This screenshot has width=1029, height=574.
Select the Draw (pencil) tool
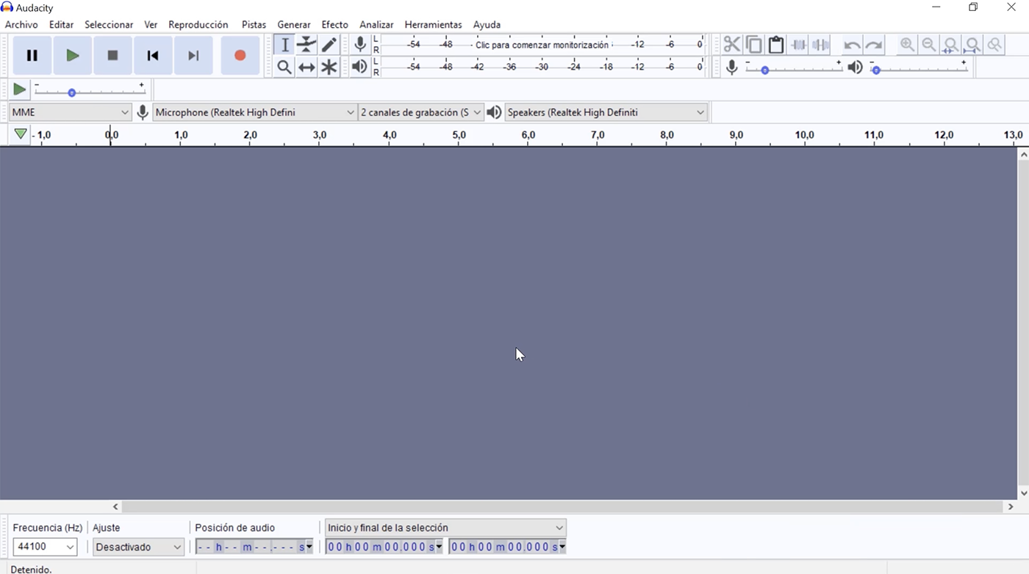[x=329, y=45]
